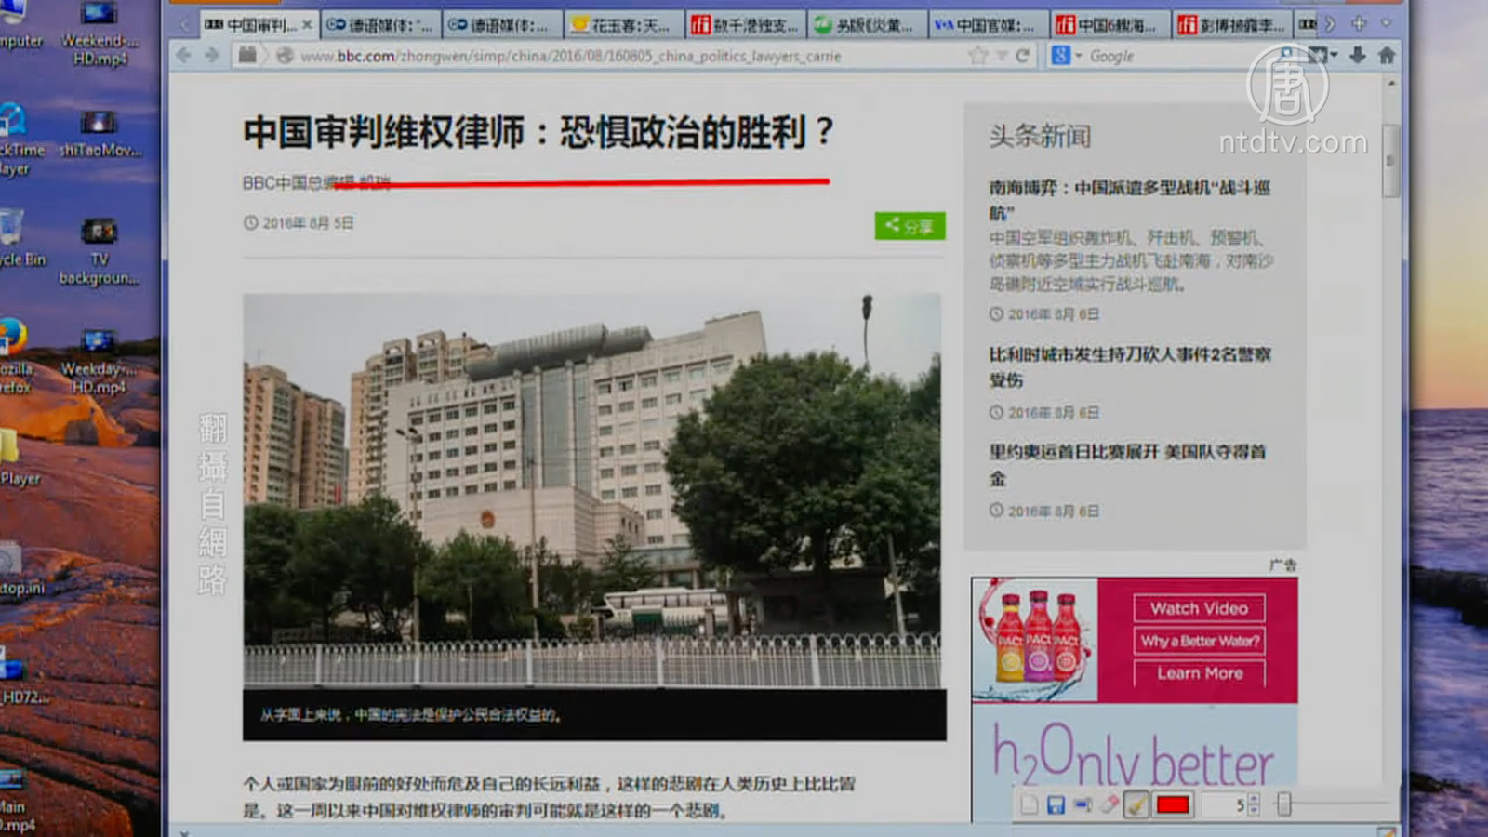The width and height of the screenshot is (1488, 837).
Task: Click the browser back arrow
Action: pyautogui.click(x=184, y=56)
